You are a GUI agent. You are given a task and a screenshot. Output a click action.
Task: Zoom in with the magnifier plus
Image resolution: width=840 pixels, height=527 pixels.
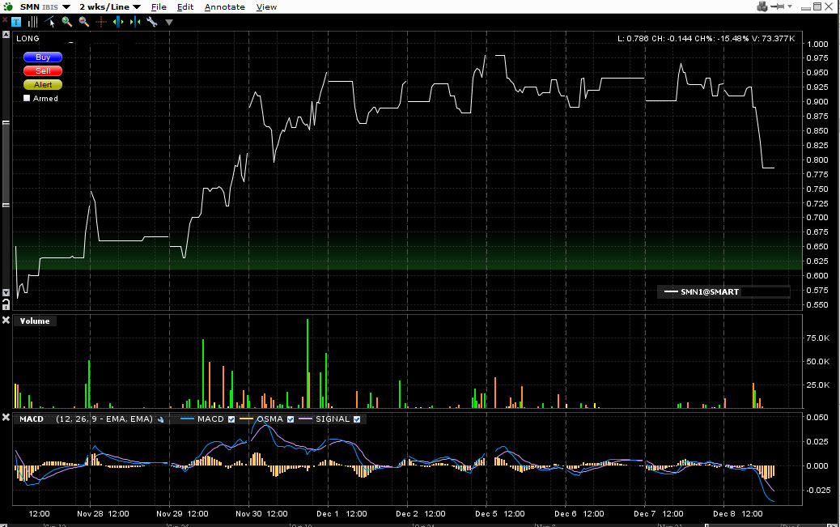[x=67, y=22]
